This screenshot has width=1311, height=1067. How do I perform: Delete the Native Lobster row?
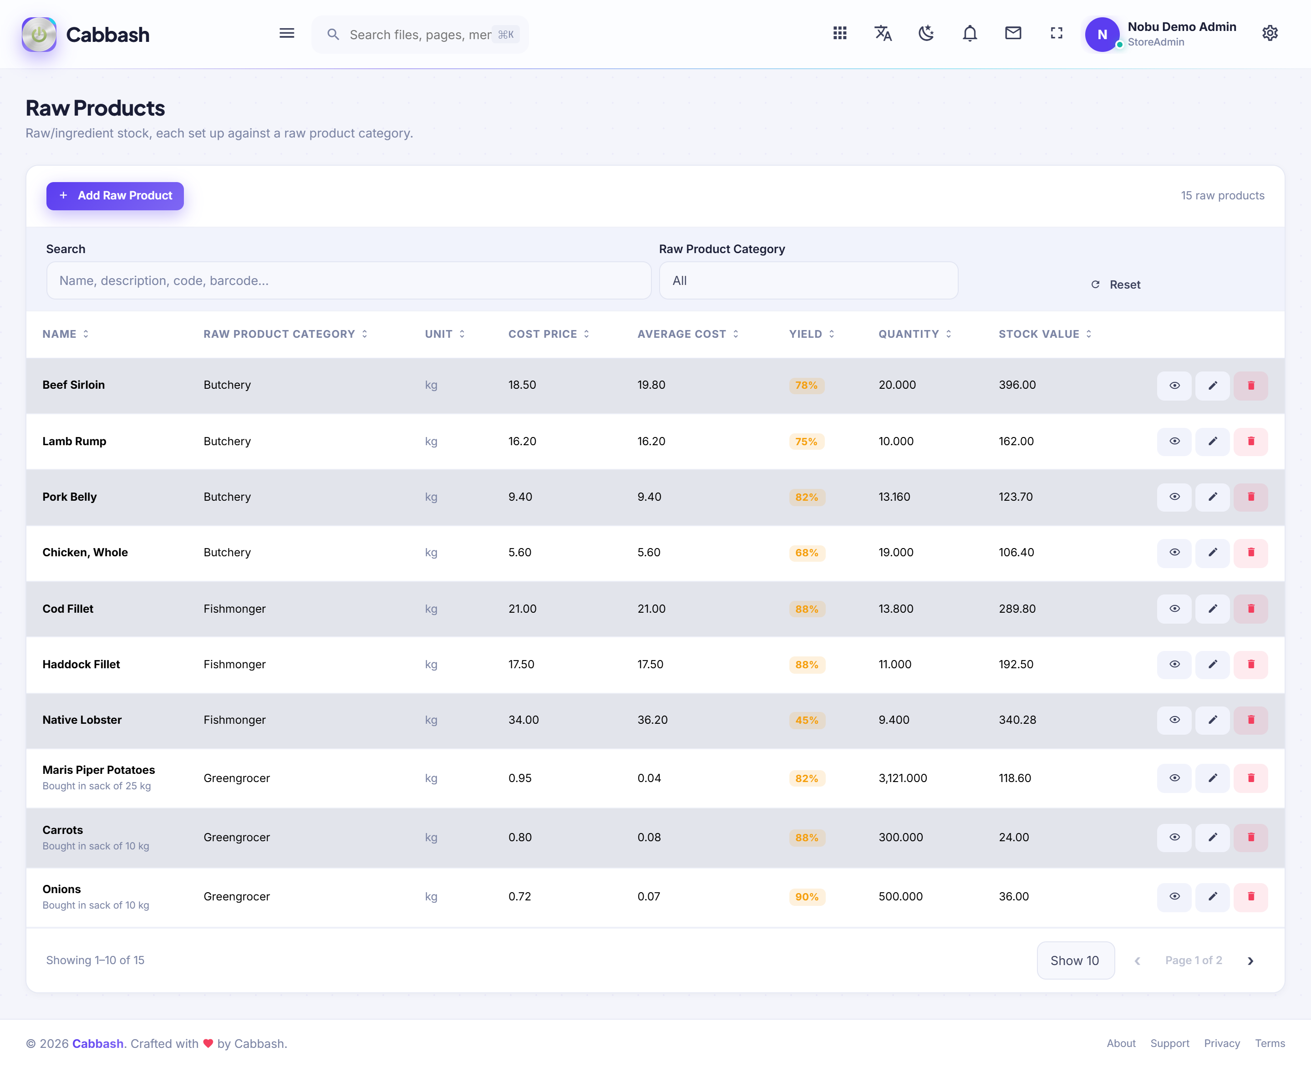[x=1251, y=720]
